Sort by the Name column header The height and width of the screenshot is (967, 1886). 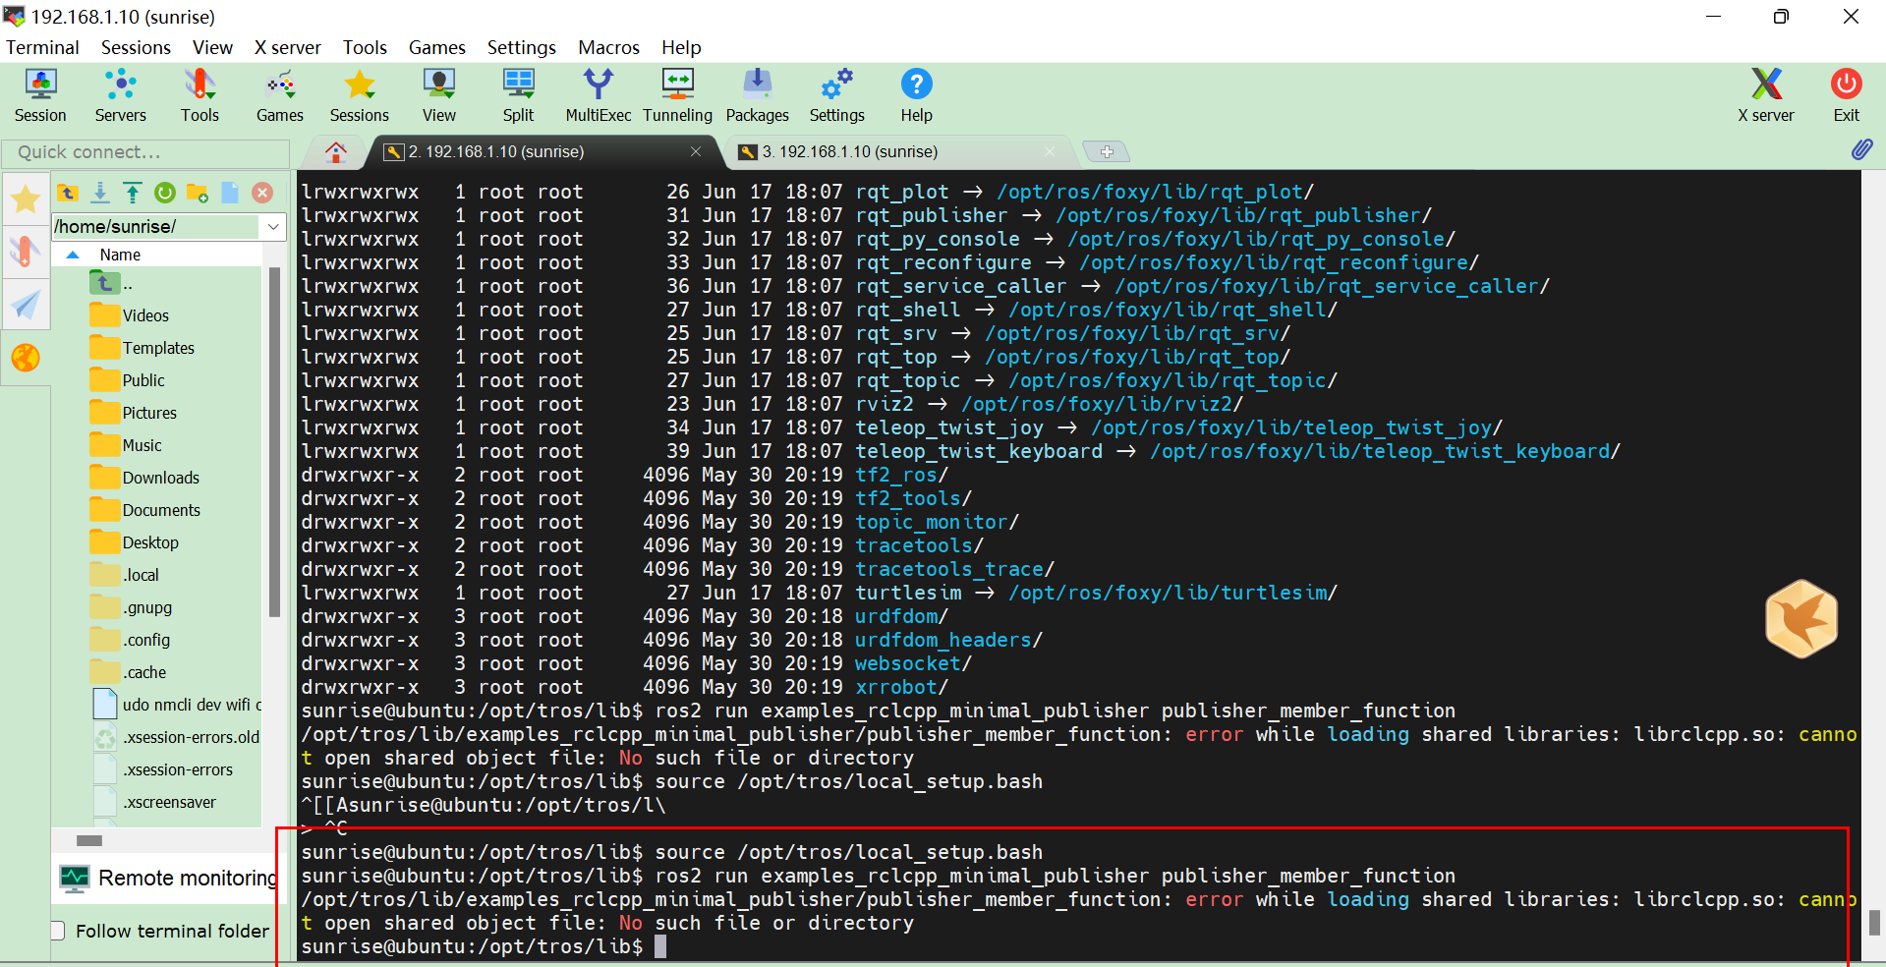[120, 255]
